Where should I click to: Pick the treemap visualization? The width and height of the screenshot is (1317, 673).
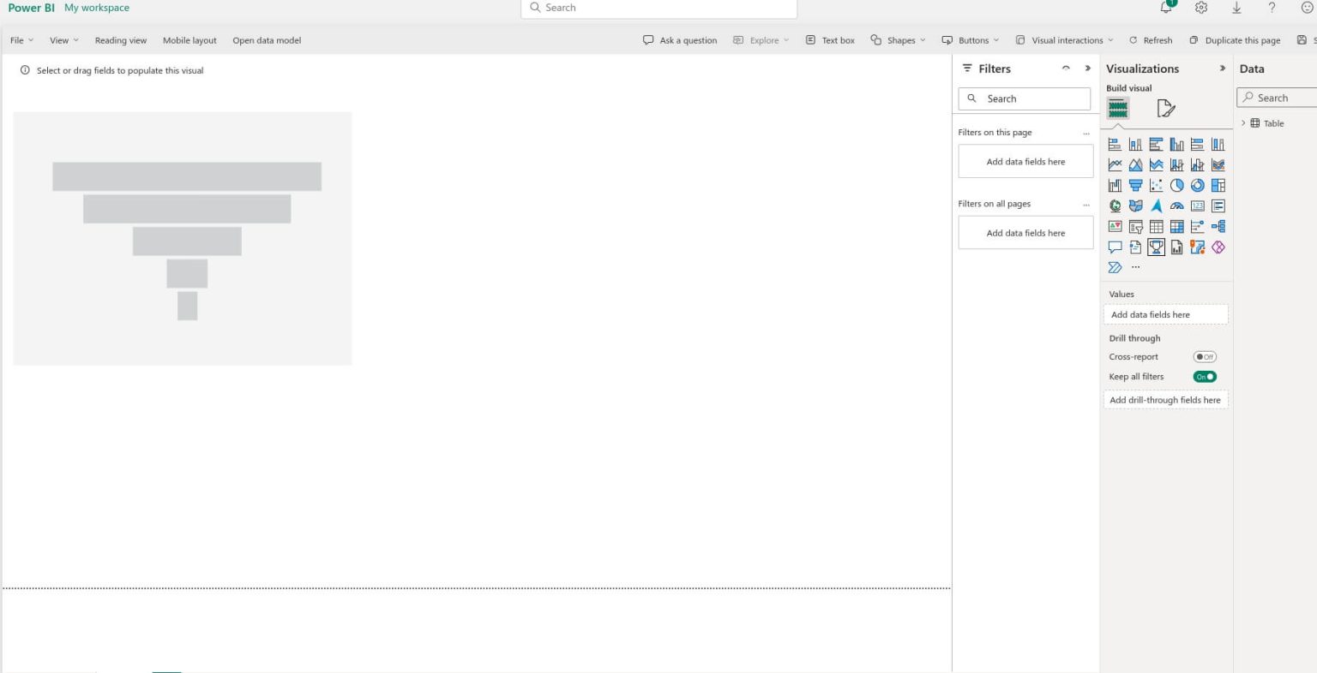pos(1218,185)
